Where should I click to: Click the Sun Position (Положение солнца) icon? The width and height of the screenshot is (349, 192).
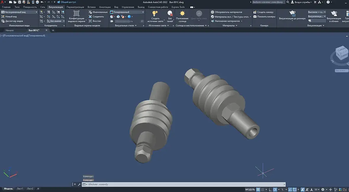tap(182, 14)
